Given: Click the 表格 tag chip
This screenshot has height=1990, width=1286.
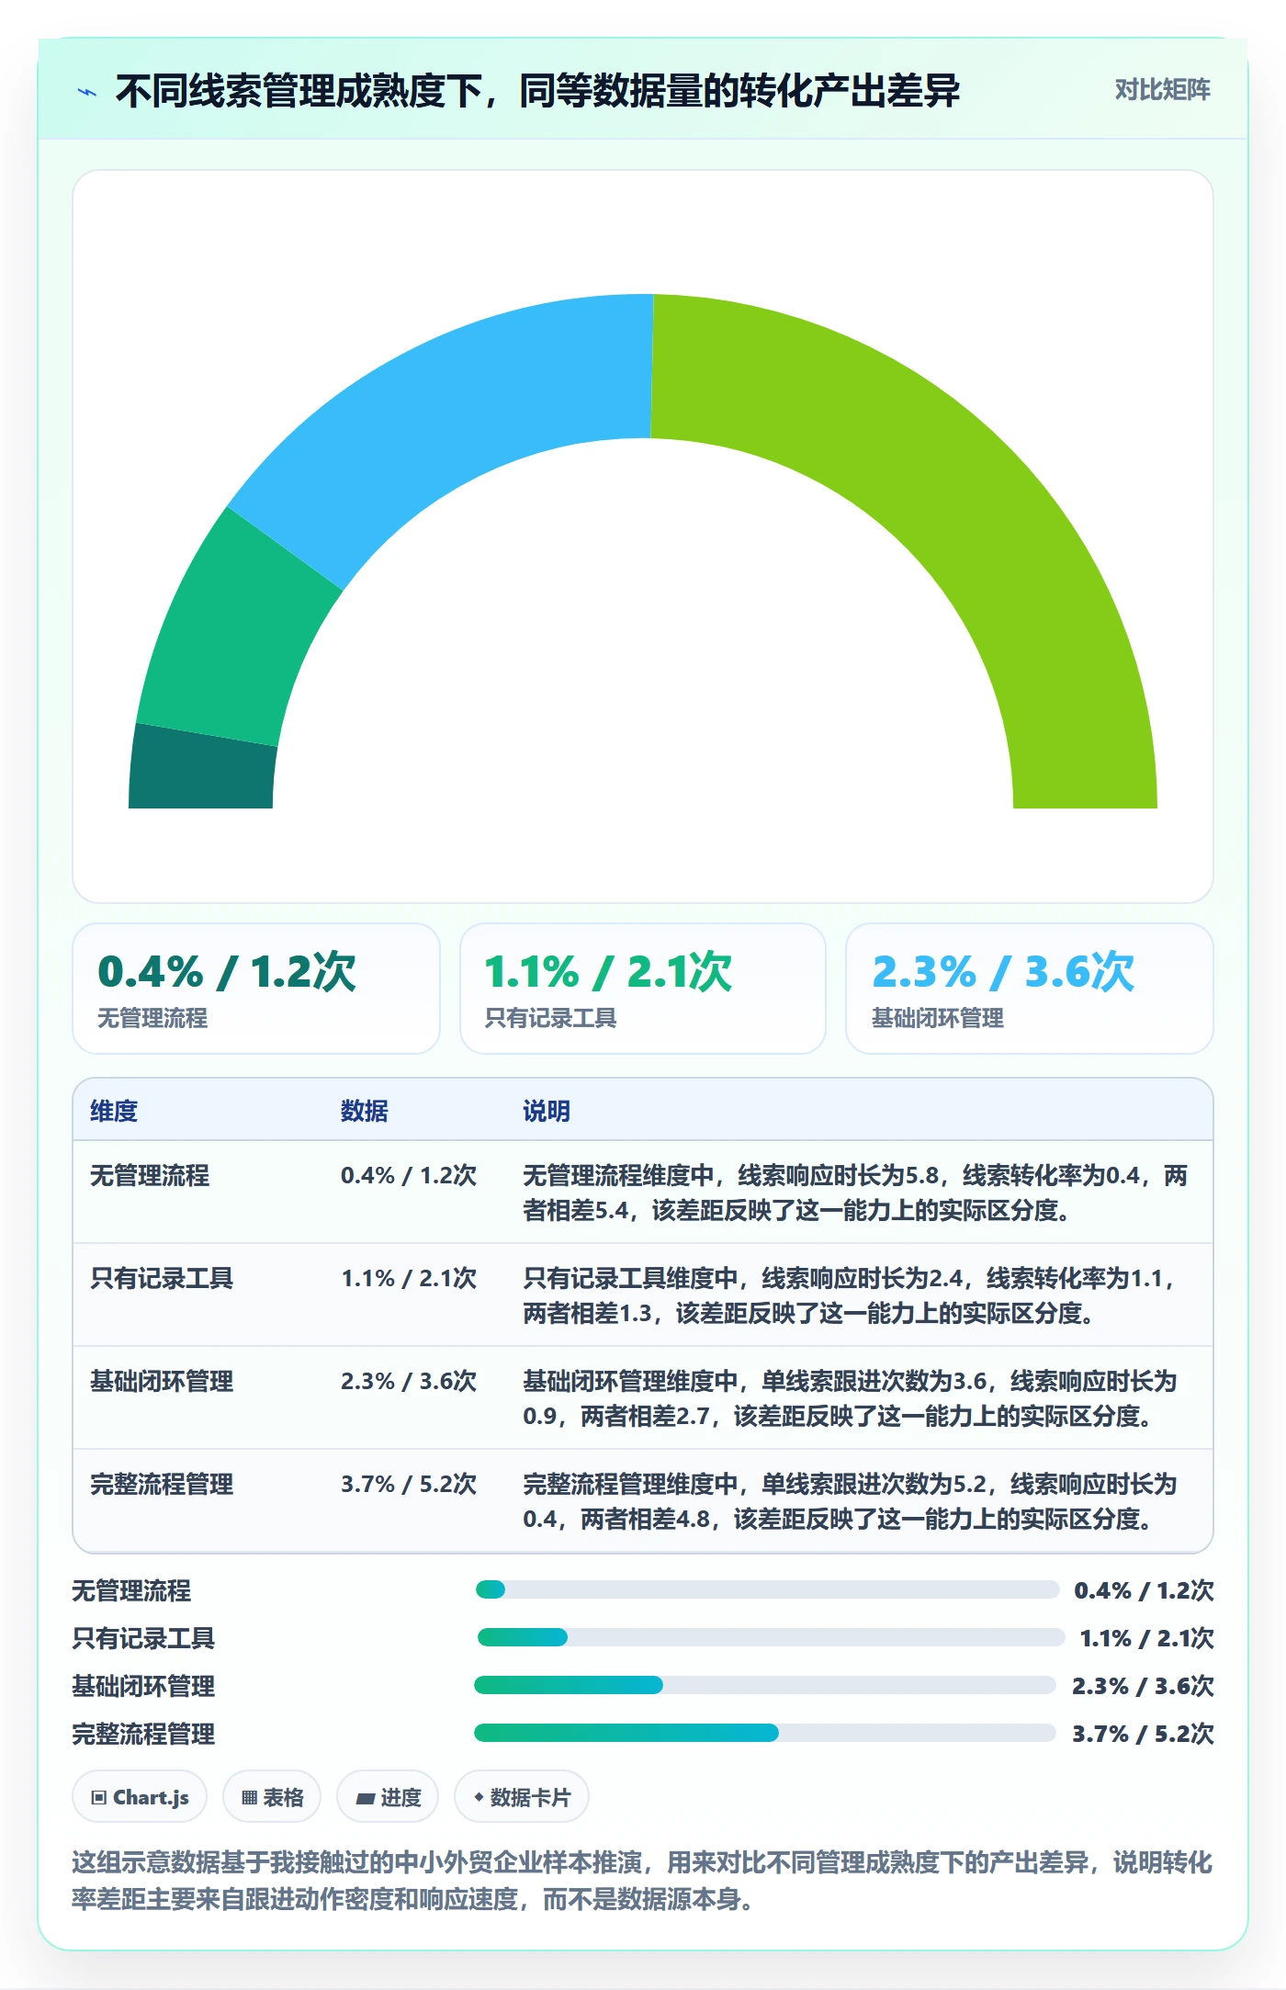Looking at the screenshot, I should (x=272, y=1796).
